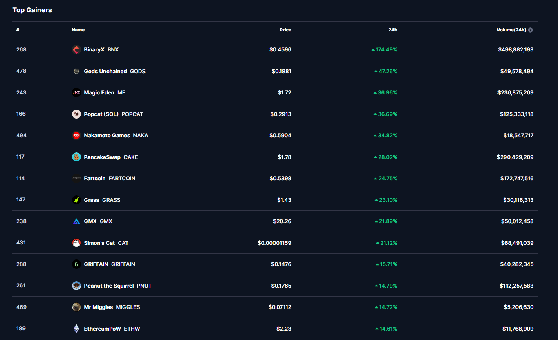Click the Mr Miggles avatar icon
558x340 pixels.
coord(76,307)
